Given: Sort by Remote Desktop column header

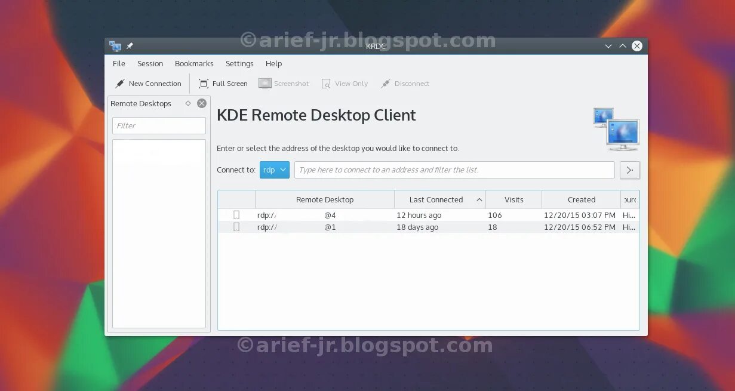Looking at the screenshot, I should pos(325,199).
